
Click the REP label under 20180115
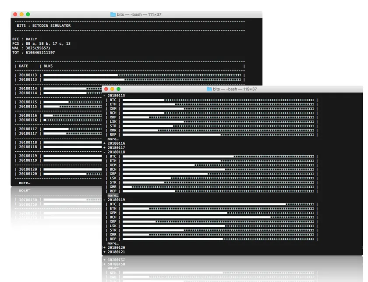click(113, 135)
